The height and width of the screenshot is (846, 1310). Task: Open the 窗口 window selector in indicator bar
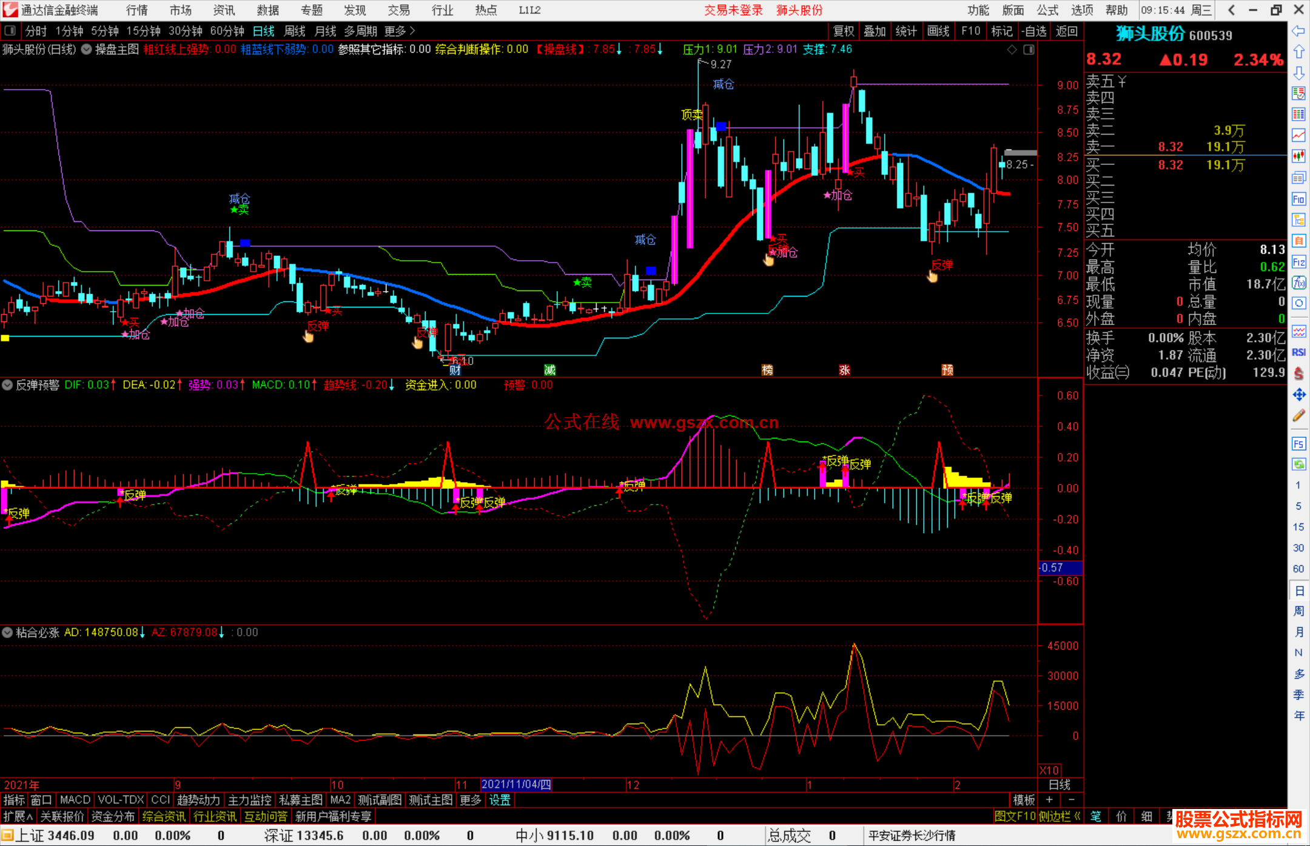[x=41, y=800]
